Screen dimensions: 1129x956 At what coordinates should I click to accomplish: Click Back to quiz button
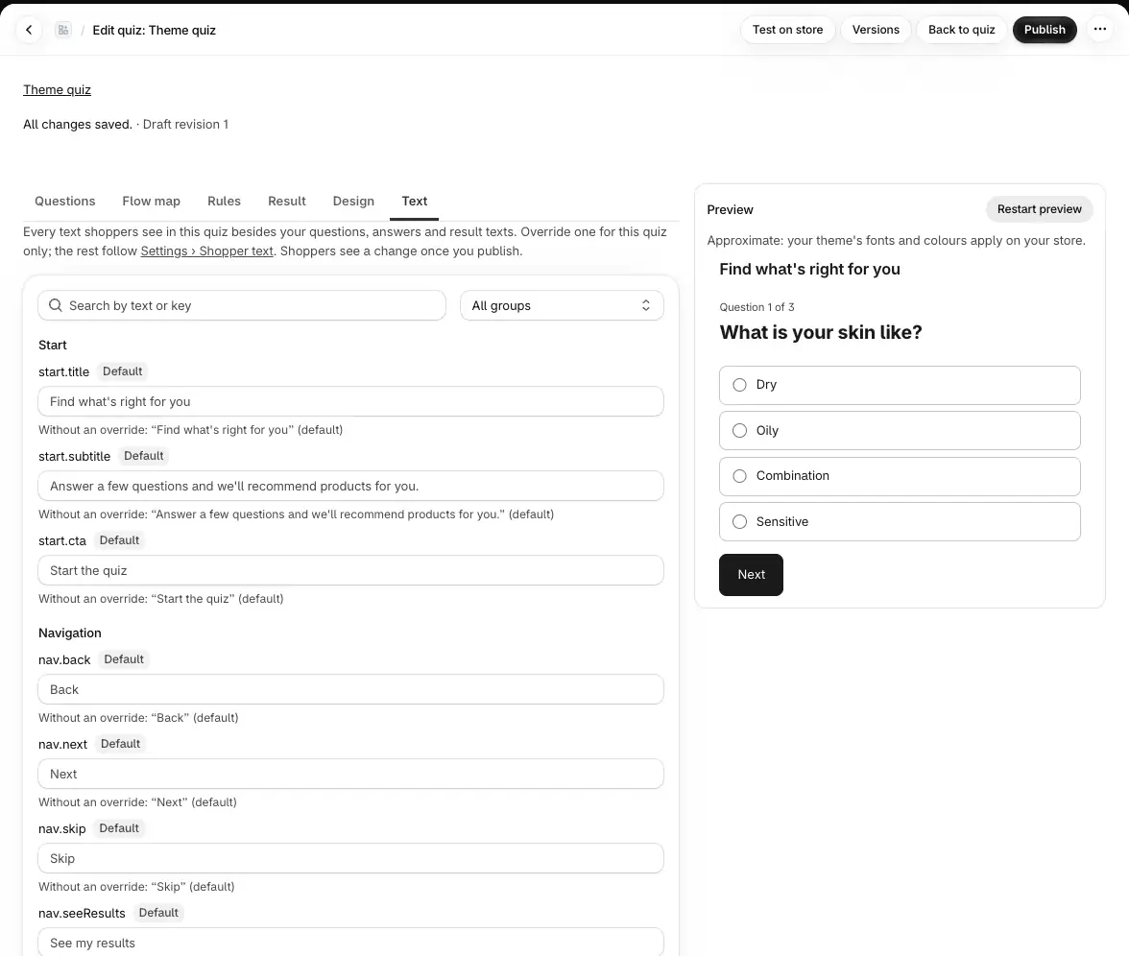[961, 30]
